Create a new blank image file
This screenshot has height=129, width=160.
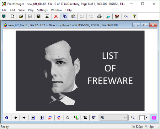(12, 16)
